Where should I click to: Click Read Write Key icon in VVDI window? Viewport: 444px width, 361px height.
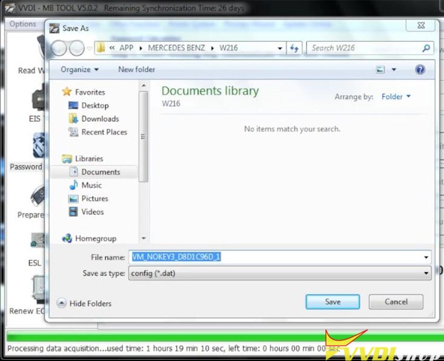click(41, 47)
